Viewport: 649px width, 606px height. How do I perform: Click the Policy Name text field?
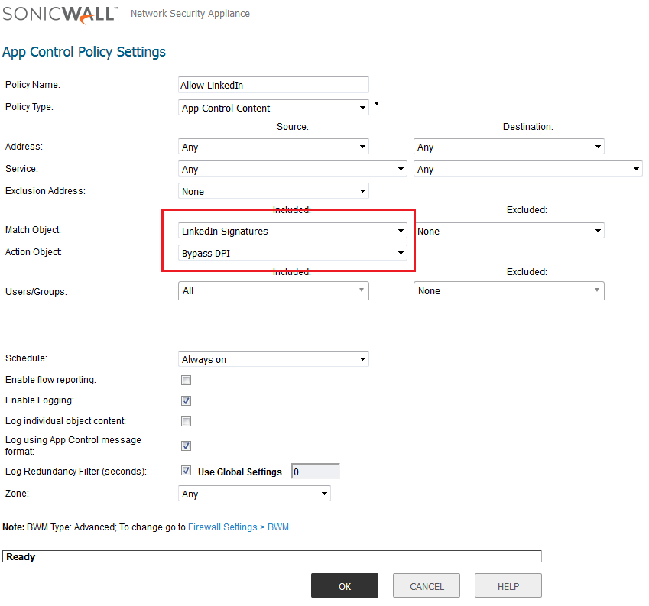tap(273, 85)
